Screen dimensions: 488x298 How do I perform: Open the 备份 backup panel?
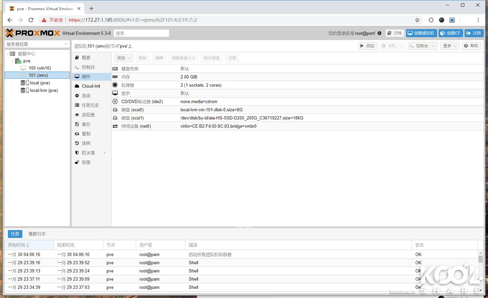[x=86, y=124]
